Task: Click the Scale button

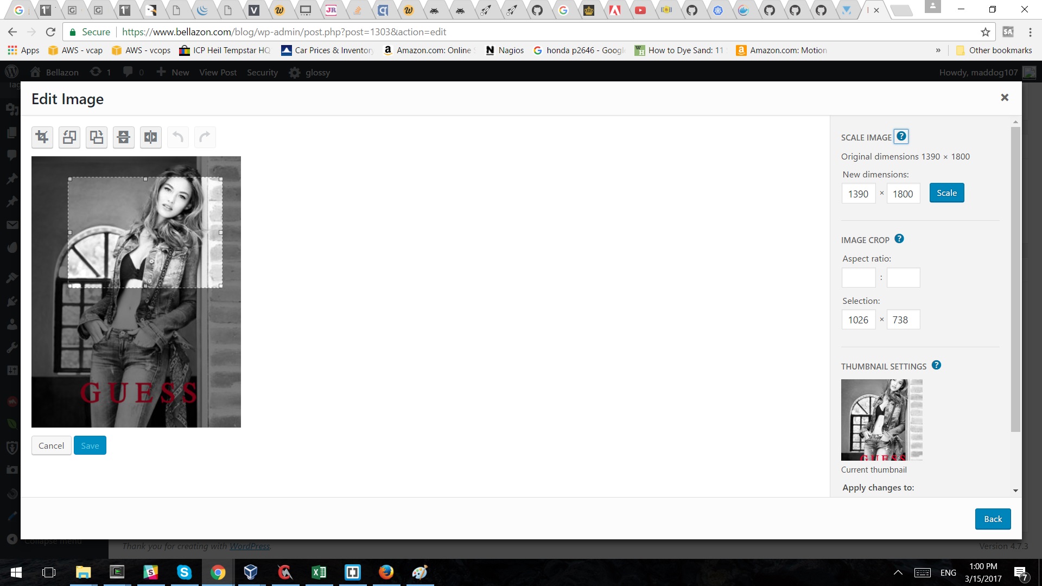Action: (946, 193)
